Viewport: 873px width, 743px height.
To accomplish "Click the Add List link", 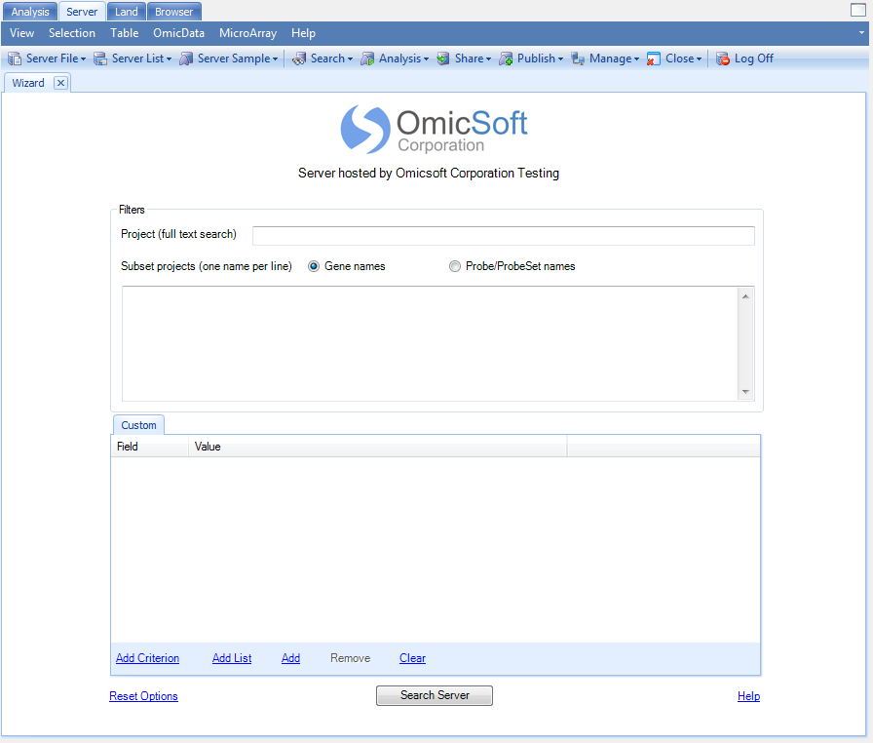I will click(232, 658).
